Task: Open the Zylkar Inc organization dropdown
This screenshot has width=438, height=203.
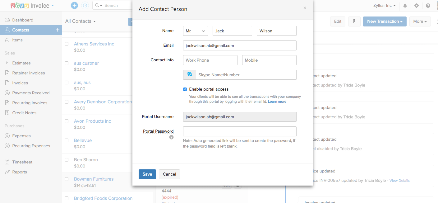Action: pyautogui.click(x=384, y=6)
